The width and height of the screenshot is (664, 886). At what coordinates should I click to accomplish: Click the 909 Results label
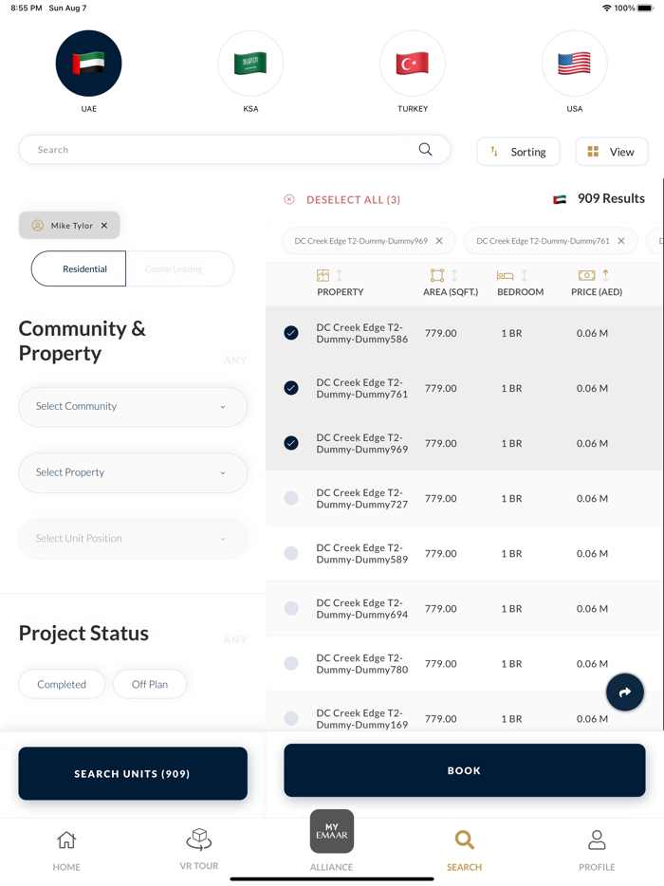[x=611, y=198]
